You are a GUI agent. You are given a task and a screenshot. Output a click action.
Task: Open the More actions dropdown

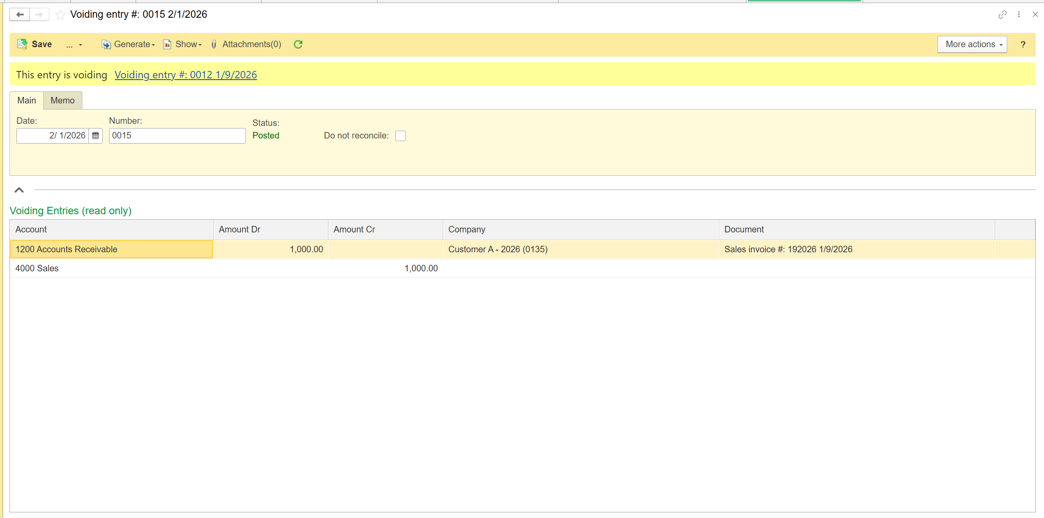[972, 45]
